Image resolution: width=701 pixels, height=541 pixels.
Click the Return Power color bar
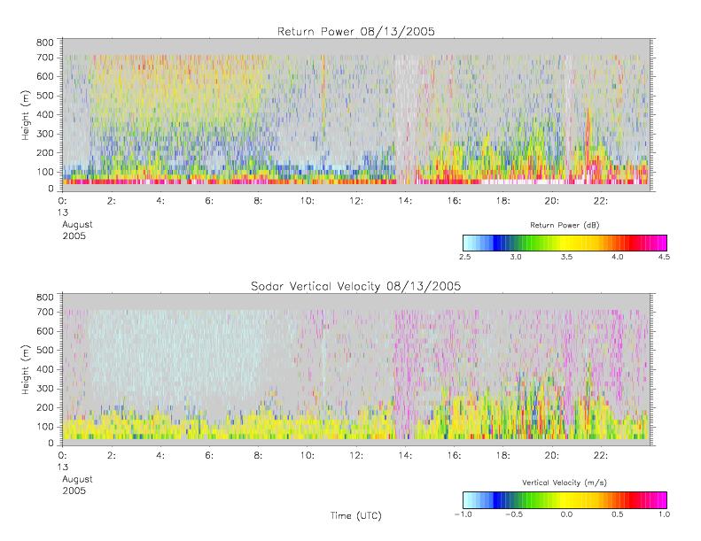point(565,243)
